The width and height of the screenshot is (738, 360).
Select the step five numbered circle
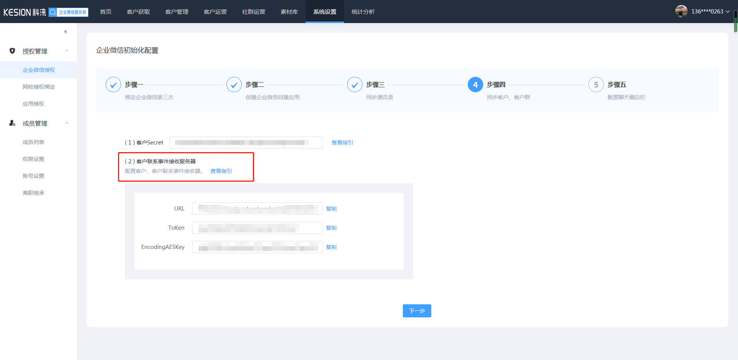(596, 85)
